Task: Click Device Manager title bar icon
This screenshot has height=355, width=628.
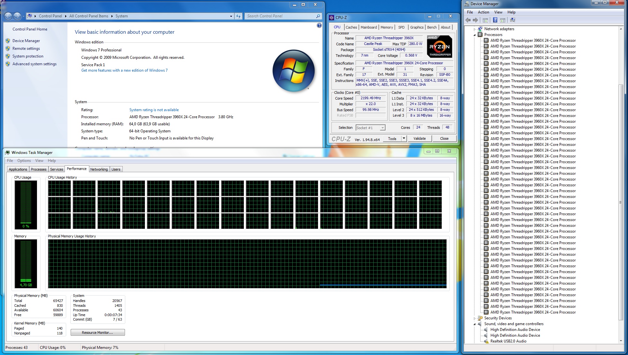Action: [466, 4]
